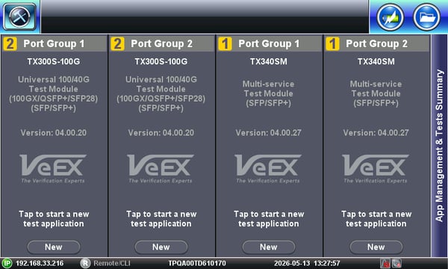Select Port Group 2 header of TX300S-100G
448x269 pixels.
(x=162, y=44)
